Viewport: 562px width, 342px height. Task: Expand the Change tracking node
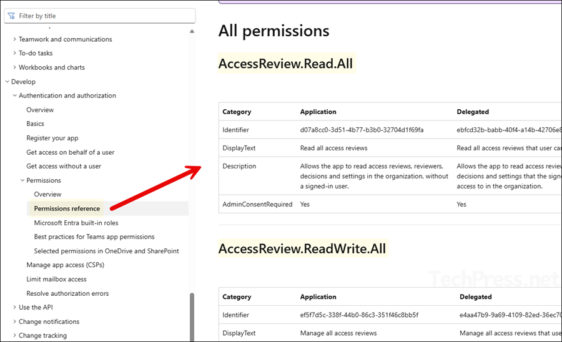(15, 336)
